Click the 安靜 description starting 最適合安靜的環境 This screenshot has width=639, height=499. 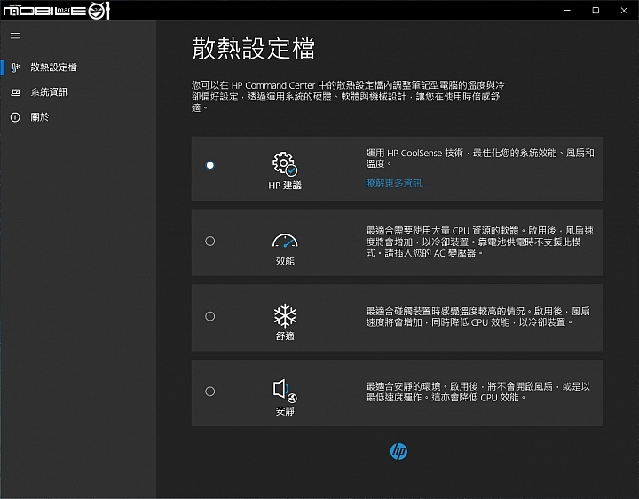click(477, 392)
